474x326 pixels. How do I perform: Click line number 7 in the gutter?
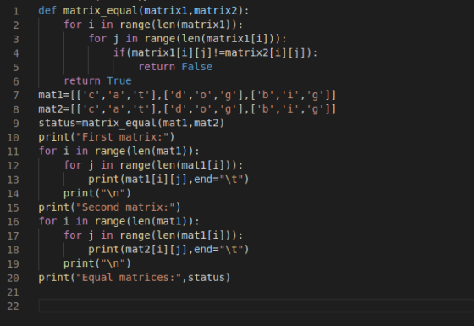coord(16,96)
